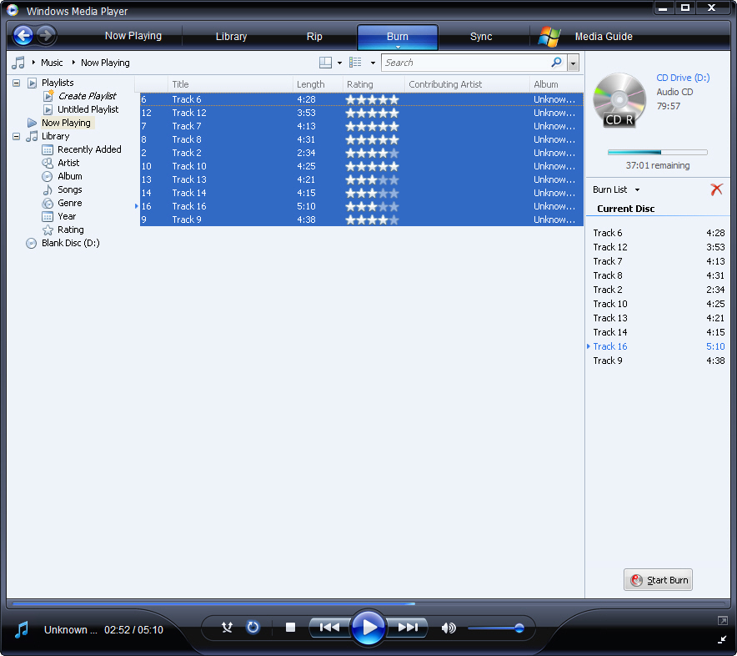Switch to compact mode icon

pyautogui.click(x=723, y=639)
